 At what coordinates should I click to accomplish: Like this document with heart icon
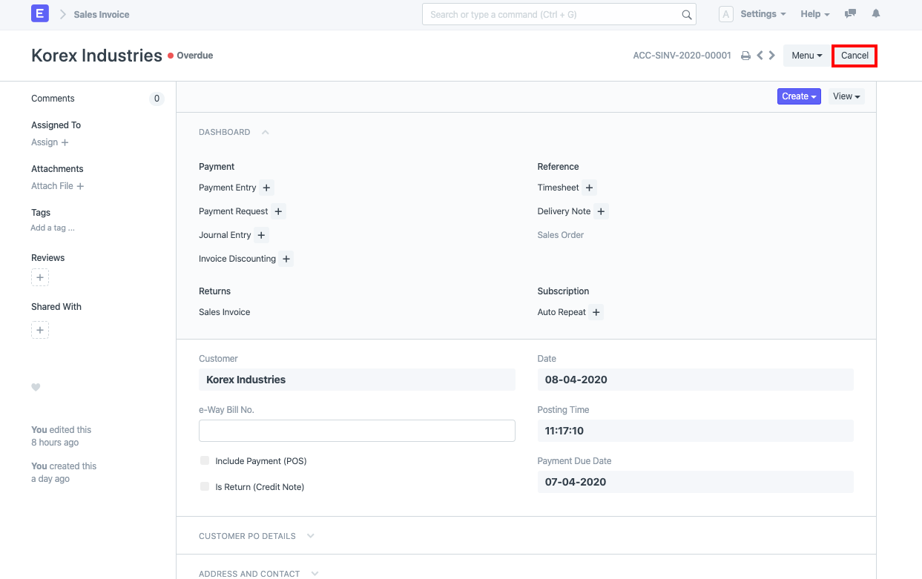click(36, 387)
